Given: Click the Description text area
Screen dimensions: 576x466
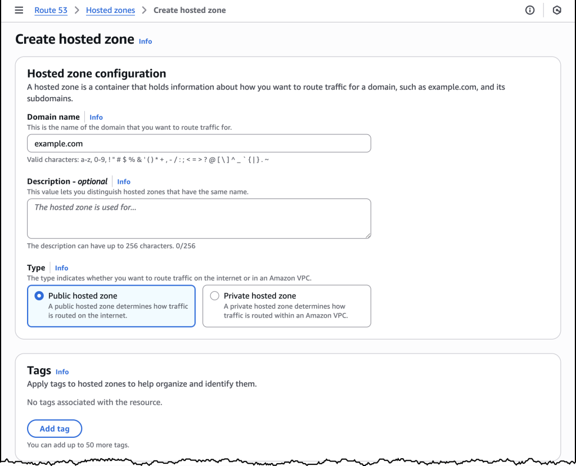Looking at the screenshot, I should [x=199, y=218].
